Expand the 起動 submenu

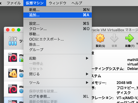click(57, 58)
